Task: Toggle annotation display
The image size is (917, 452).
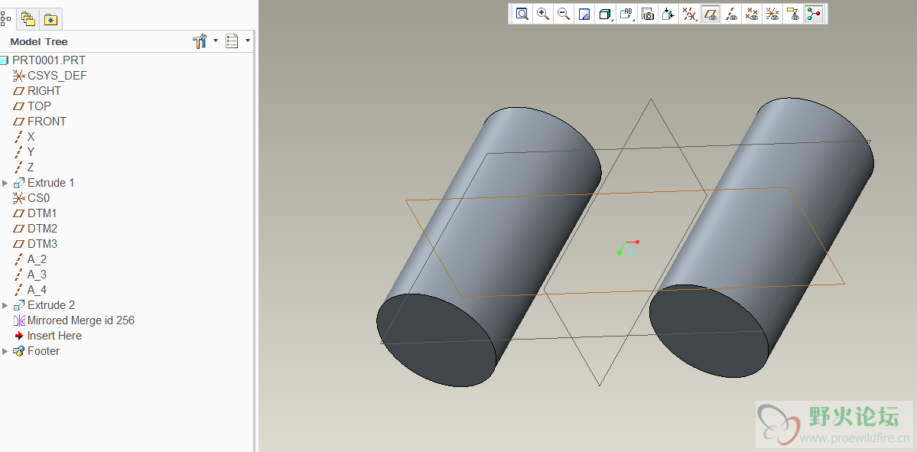Action: point(793,14)
